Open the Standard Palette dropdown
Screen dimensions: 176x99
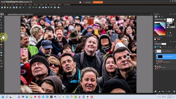[159, 19]
